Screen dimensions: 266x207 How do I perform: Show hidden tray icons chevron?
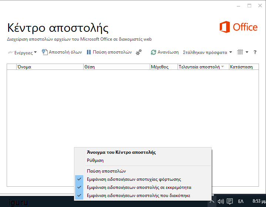[212, 201]
